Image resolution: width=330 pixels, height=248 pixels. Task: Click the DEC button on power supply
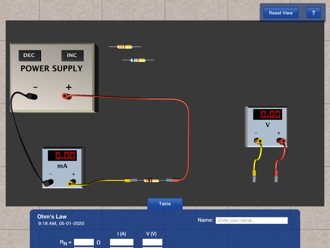30,56
